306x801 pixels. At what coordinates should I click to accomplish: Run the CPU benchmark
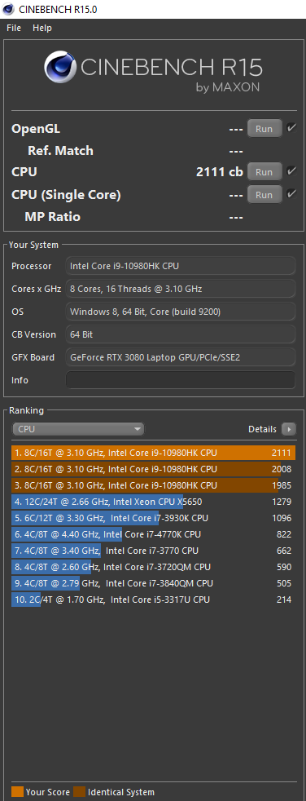pyautogui.click(x=264, y=171)
